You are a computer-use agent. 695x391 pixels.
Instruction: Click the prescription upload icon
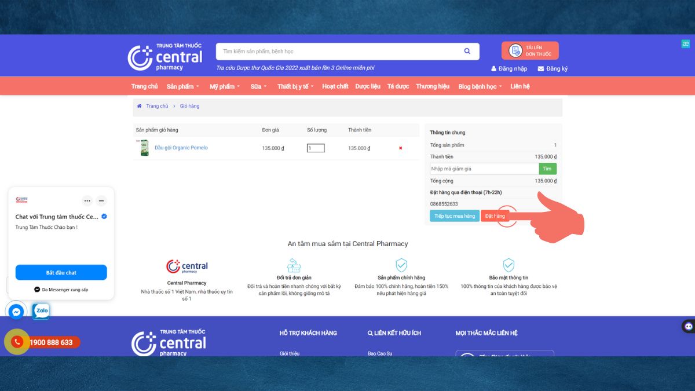[x=515, y=51]
